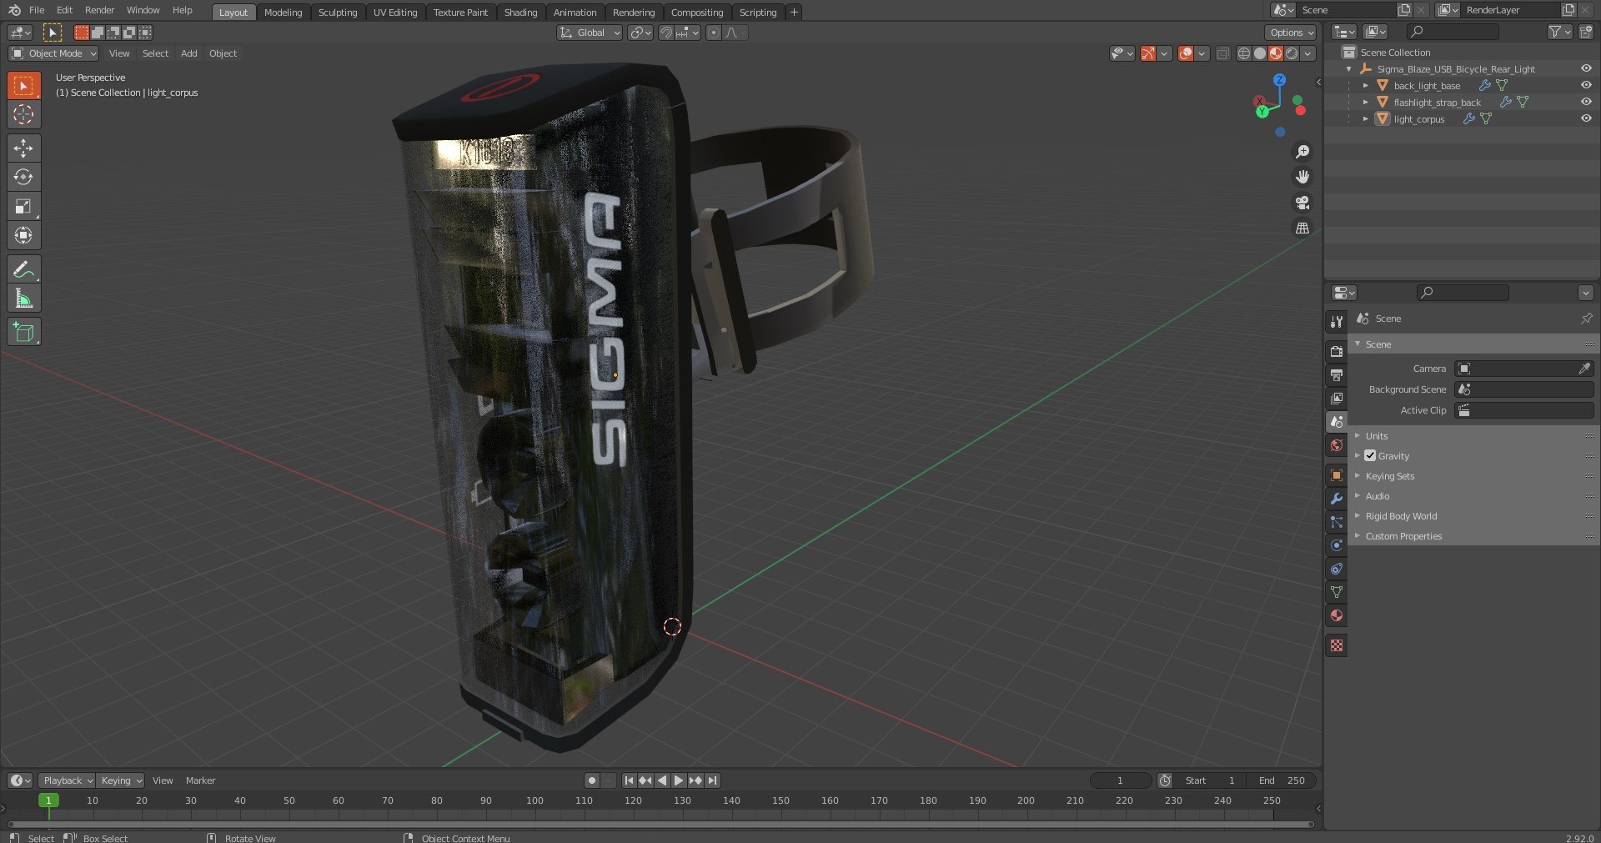
Task: Hide flashlight_strap_back in the outliner
Action: (x=1586, y=102)
